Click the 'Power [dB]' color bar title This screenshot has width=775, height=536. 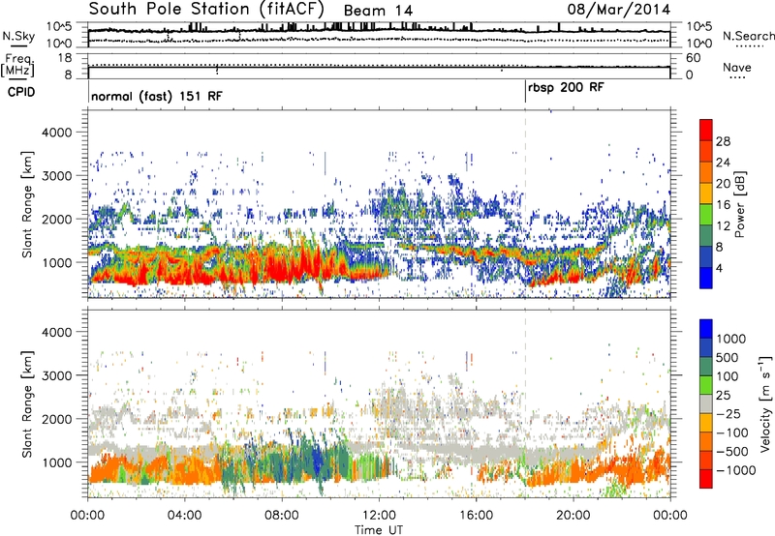tap(740, 204)
